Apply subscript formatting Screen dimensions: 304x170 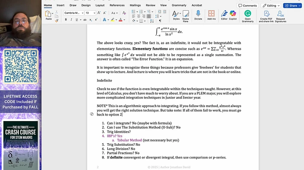(91, 20)
